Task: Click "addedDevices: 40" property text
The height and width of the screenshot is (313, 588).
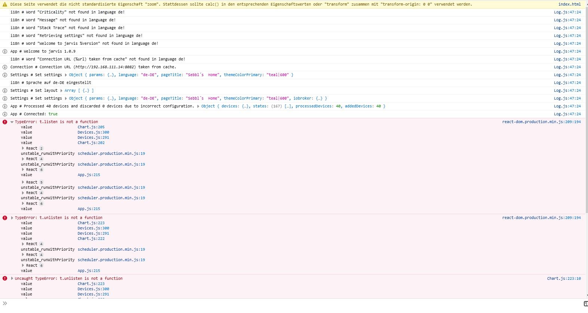Action: 363,106
